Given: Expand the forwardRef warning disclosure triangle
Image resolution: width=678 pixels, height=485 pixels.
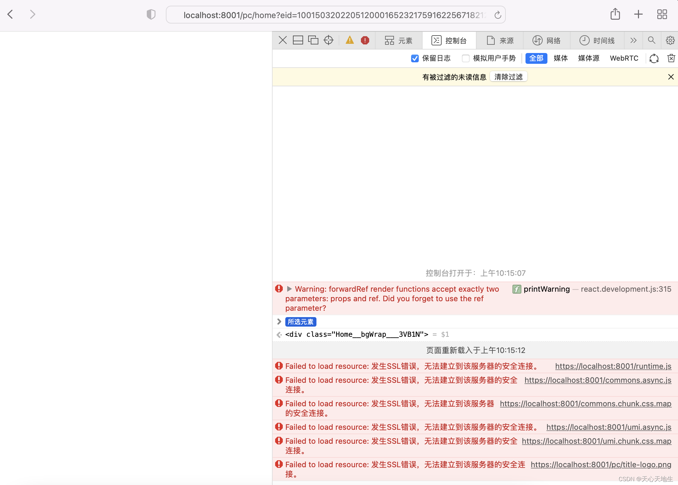Looking at the screenshot, I should tap(289, 289).
